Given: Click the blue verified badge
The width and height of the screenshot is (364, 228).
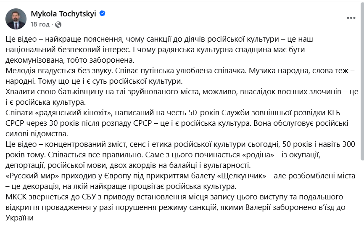Looking at the screenshot, I should pyautogui.click(x=102, y=14).
